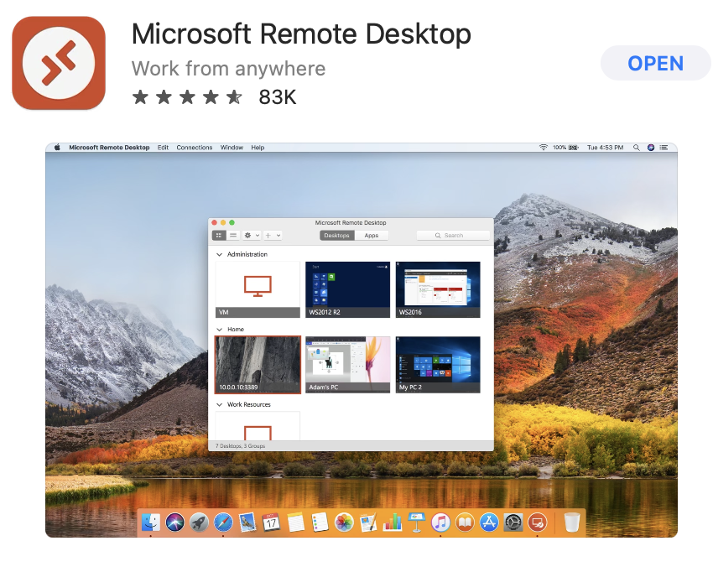
Task: Switch to grid view in Remote Desktop
Action: coord(220,234)
